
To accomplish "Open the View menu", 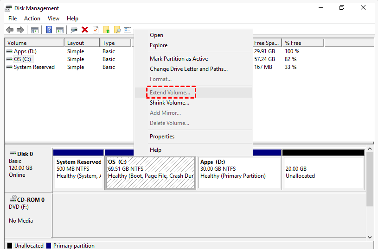I will [53, 19].
